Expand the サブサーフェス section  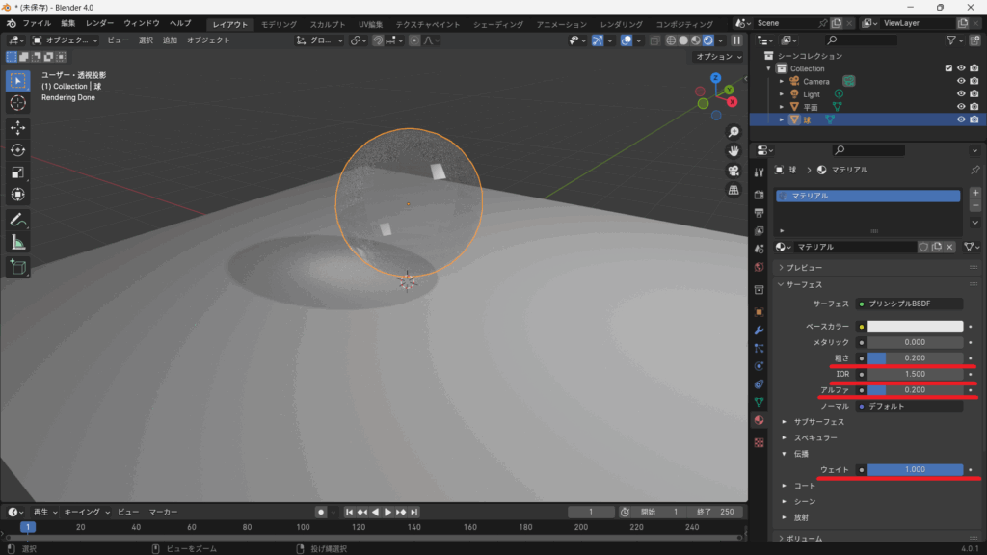tap(818, 422)
